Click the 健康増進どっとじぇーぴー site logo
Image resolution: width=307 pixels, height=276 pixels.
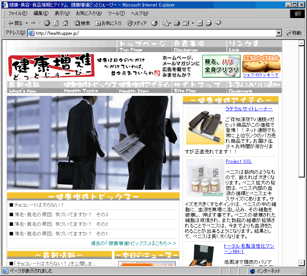click(51, 66)
